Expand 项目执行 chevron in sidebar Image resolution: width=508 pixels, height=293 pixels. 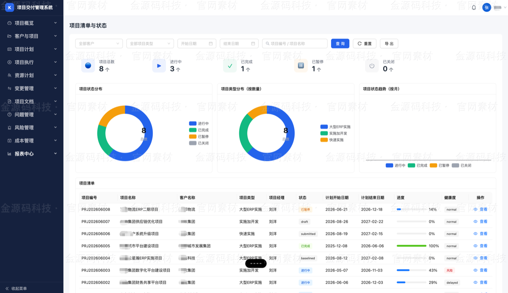click(x=55, y=62)
